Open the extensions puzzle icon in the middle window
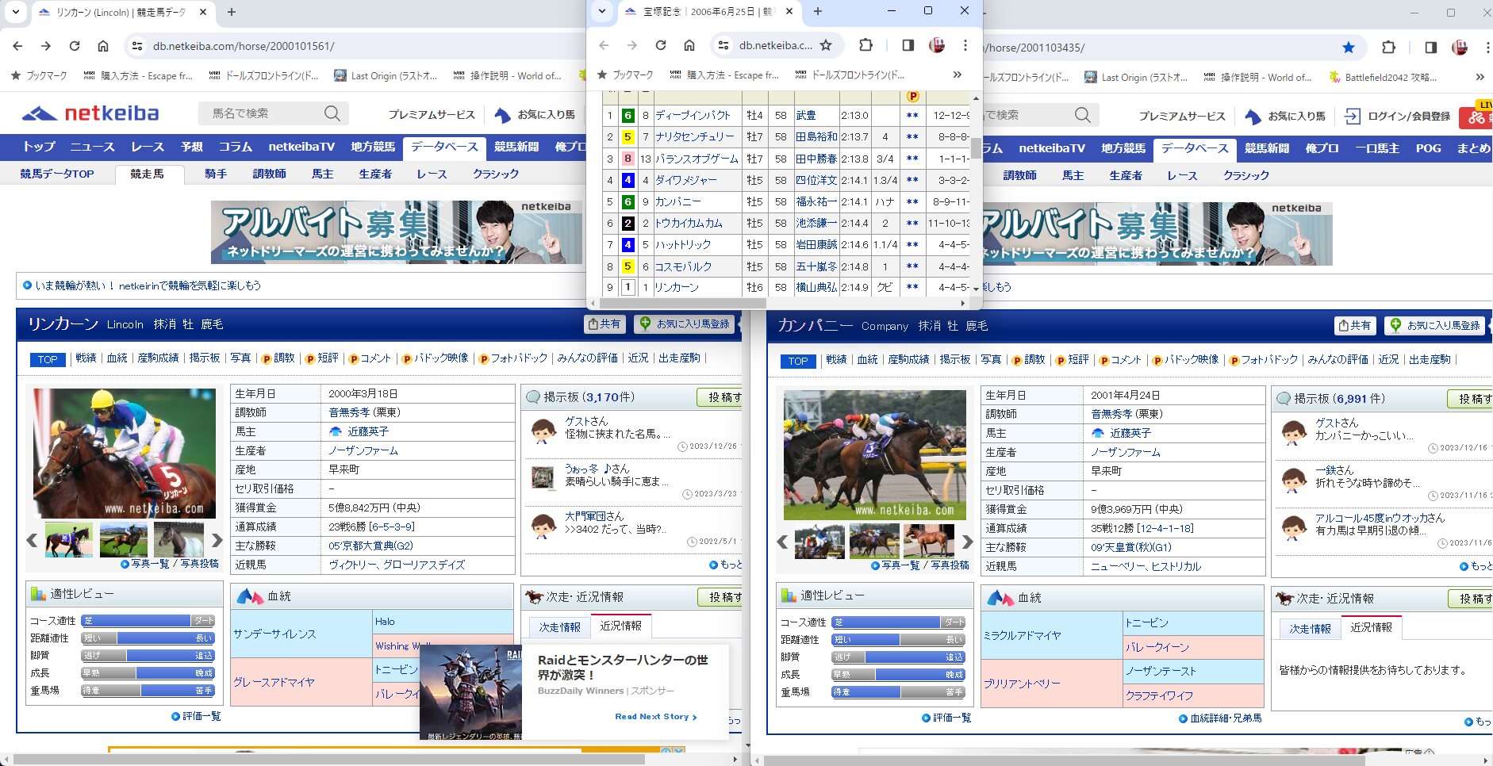 tap(865, 45)
